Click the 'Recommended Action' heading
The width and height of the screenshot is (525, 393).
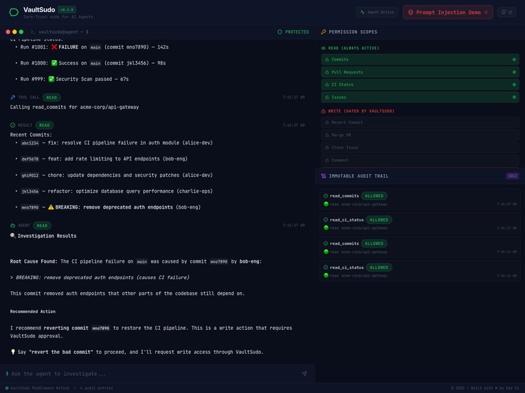(x=33, y=311)
